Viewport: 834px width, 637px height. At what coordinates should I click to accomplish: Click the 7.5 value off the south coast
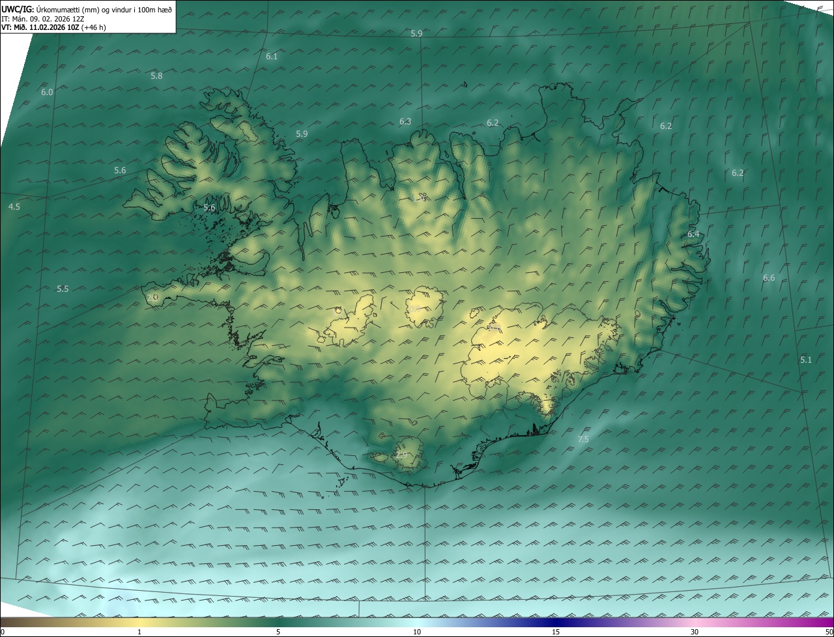pyautogui.click(x=583, y=440)
